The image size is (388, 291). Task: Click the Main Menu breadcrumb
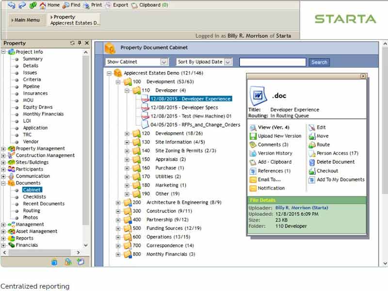click(x=27, y=20)
